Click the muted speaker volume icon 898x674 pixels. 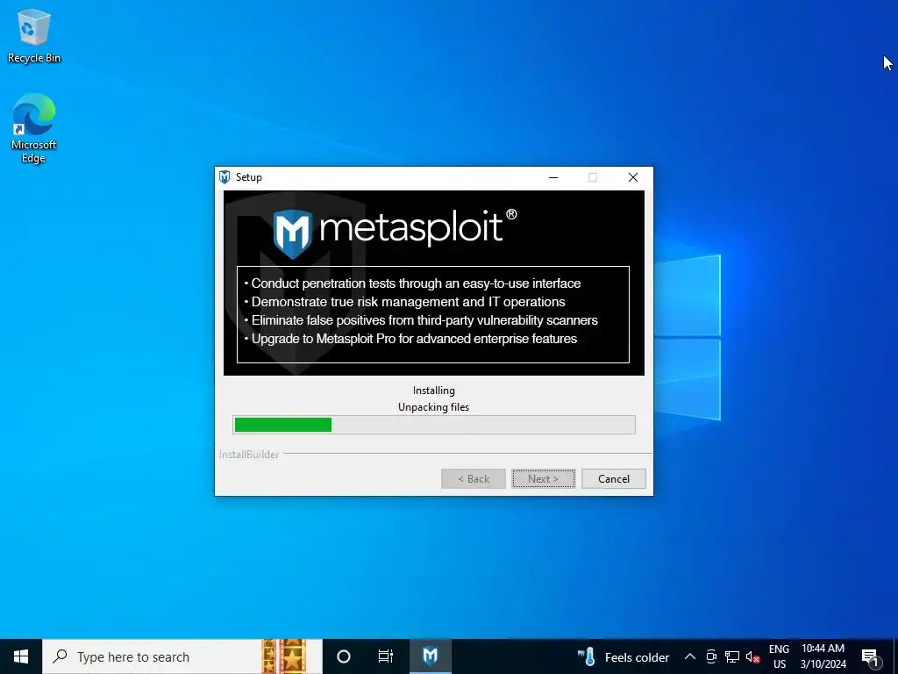[752, 656]
